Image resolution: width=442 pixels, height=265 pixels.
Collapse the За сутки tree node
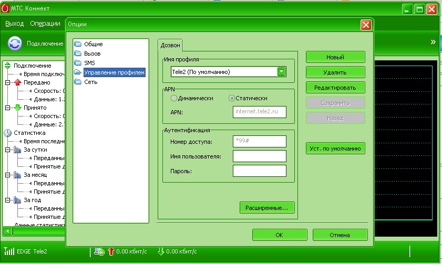click(x=7, y=150)
